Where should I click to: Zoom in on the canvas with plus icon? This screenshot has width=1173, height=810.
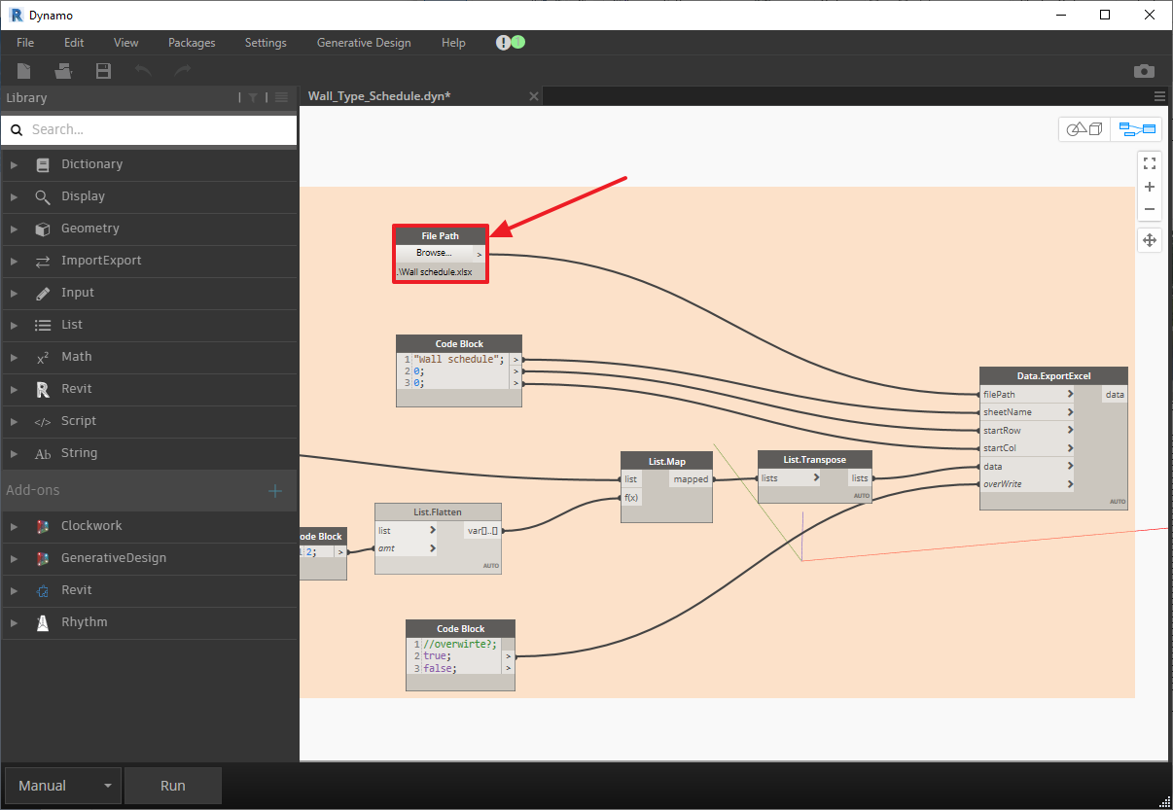coord(1150,186)
